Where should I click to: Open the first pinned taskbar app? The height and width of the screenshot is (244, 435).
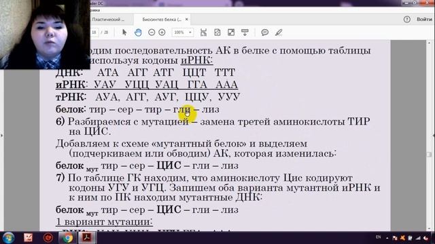[x=29, y=238]
